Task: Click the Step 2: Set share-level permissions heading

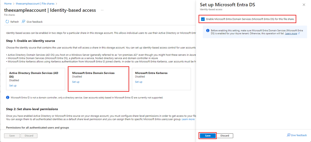Action: coord(32,109)
